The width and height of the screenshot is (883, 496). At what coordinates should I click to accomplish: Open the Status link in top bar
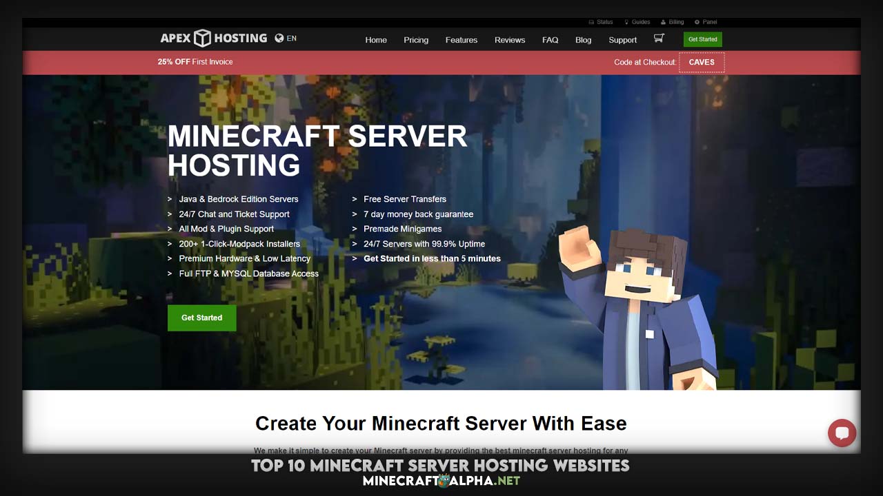[601, 22]
